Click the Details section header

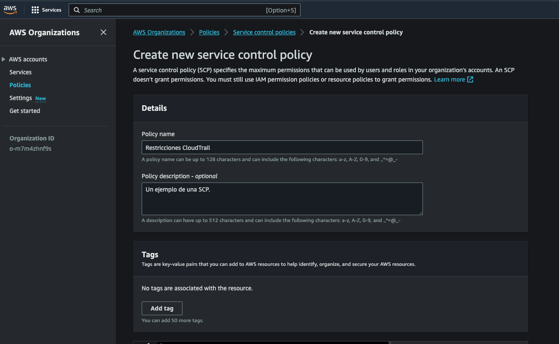click(154, 108)
